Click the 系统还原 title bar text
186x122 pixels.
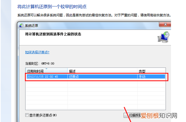[32, 26]
